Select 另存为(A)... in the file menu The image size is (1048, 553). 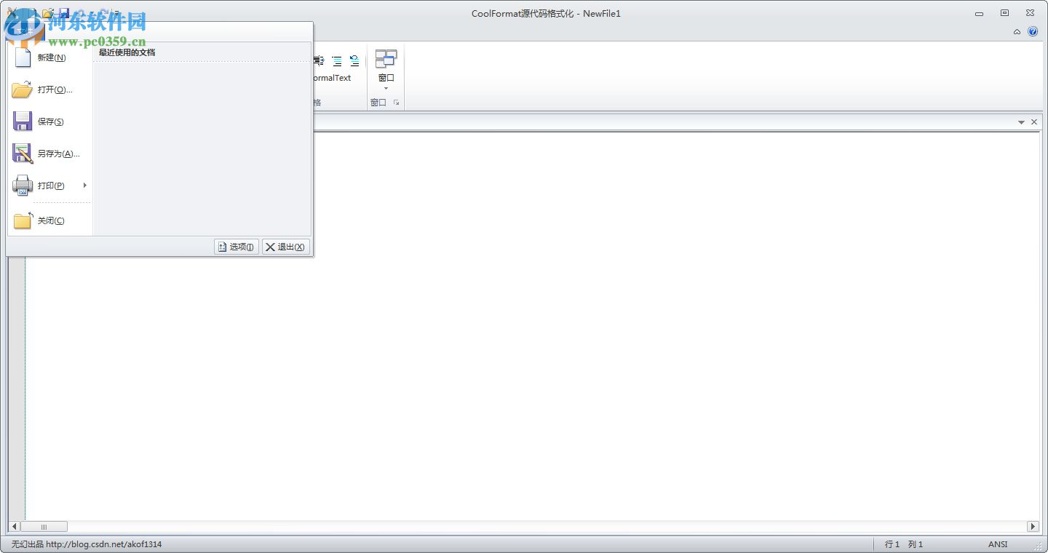pos(49,154)
